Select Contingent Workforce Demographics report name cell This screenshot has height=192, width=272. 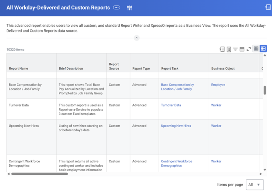pos(32,163)
